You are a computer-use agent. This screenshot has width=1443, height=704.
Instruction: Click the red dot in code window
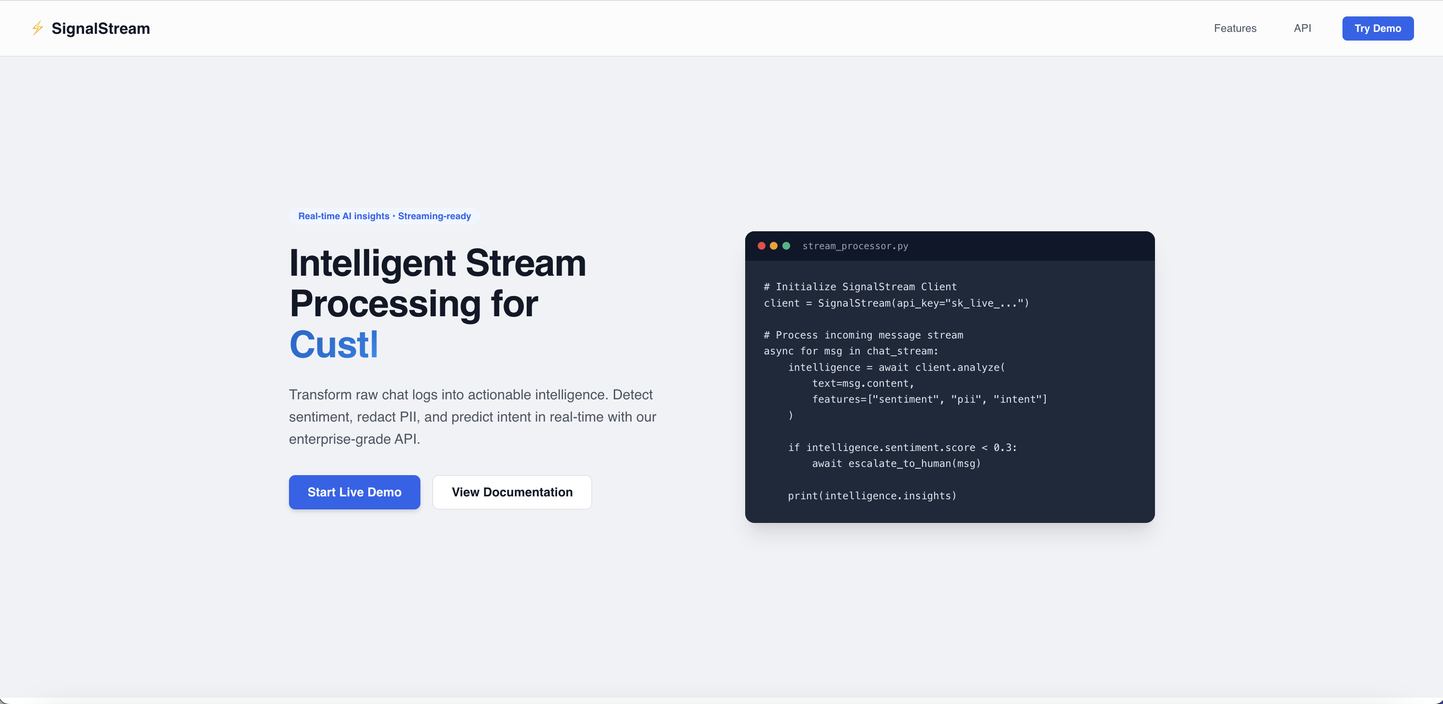click(x=761, y=246)
